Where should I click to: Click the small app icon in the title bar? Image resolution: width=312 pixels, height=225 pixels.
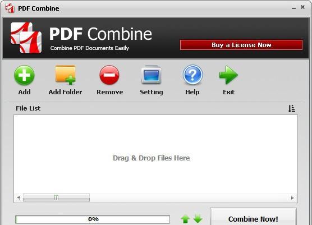10,8
